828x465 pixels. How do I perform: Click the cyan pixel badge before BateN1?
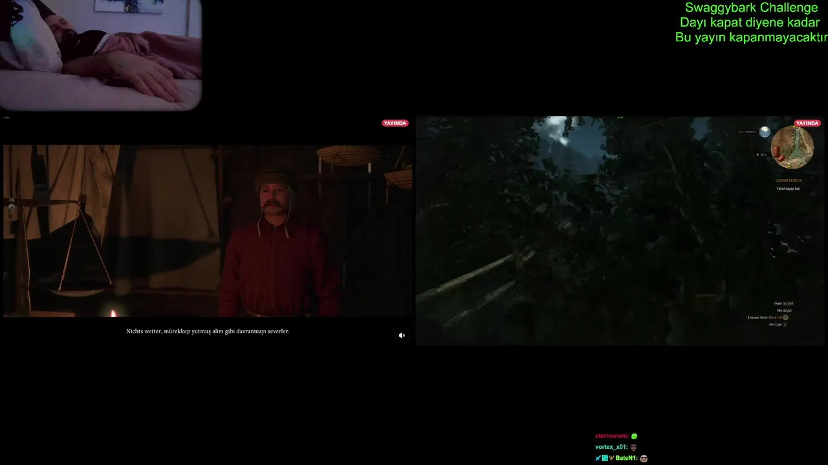(x=605, y=458)
